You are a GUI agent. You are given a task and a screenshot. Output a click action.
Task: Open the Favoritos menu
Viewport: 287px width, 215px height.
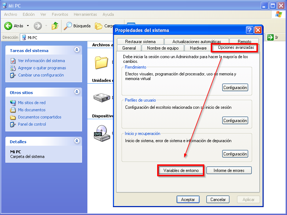[60, 14]
